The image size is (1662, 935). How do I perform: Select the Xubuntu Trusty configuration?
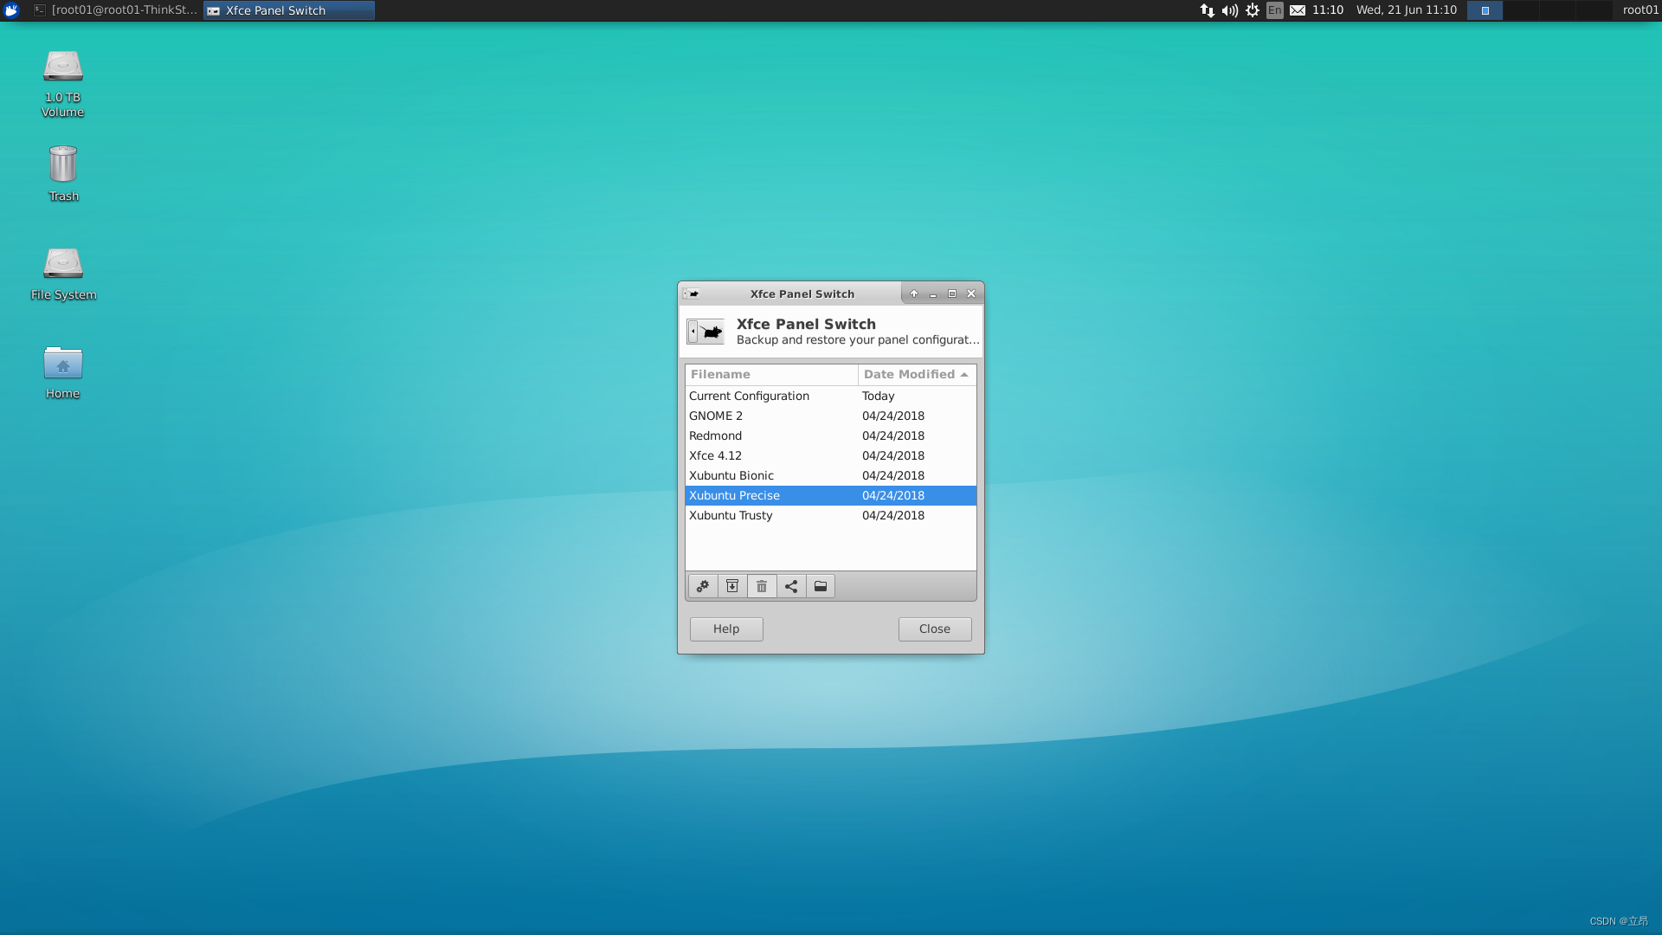pos(831,515)
